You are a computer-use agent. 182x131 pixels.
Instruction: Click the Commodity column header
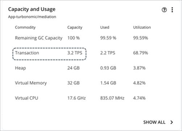tap(25, 28)
